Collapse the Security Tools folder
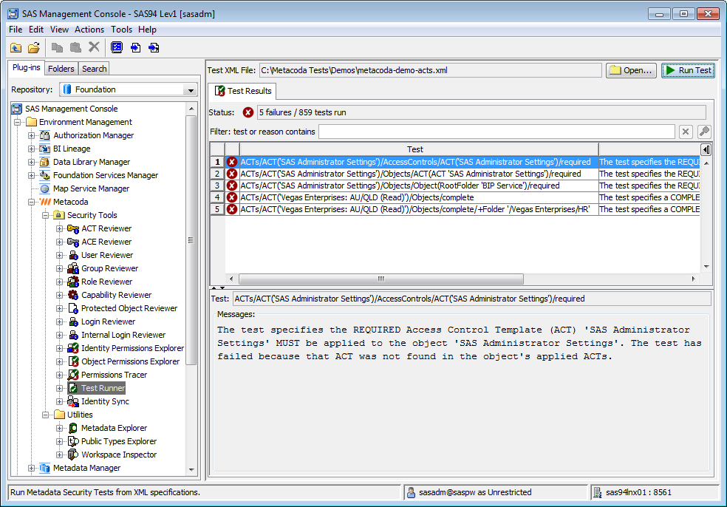The height and width of the screenshot is (507, 727). (x=46, y=216)
